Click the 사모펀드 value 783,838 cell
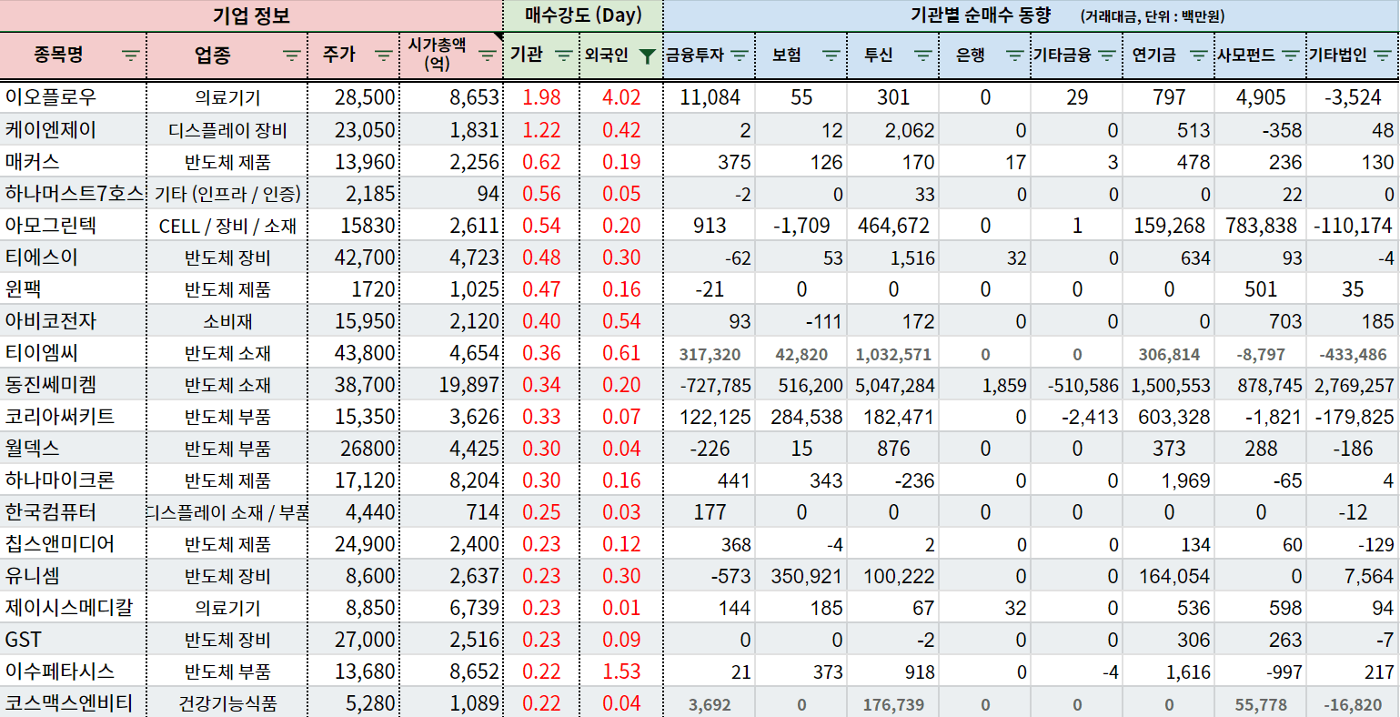The height and width of the screenshot is (717, 1400). pyautogui.click(x=1261, y=225)
